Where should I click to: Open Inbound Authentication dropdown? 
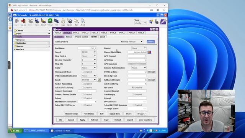point(139,68)
